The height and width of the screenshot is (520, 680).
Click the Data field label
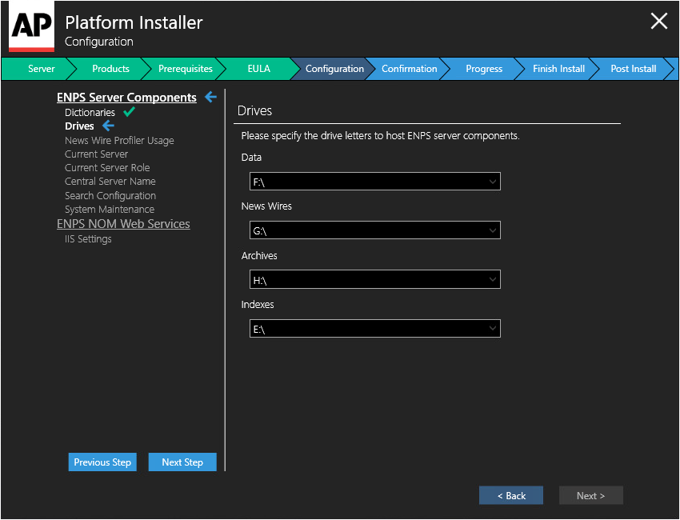point(251,157)
